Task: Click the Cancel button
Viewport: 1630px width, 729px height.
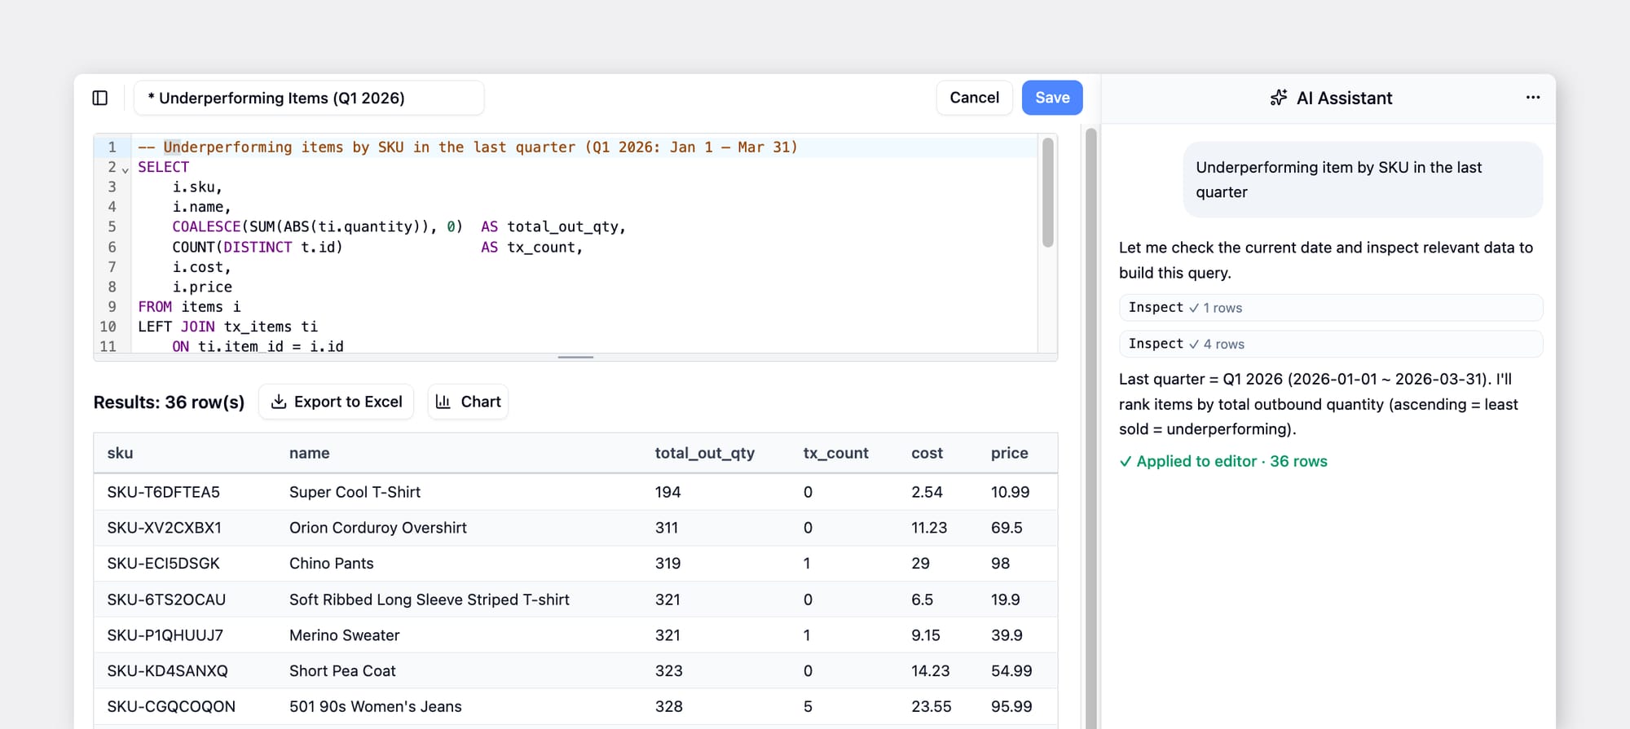Action: click(x=974, y=98)
